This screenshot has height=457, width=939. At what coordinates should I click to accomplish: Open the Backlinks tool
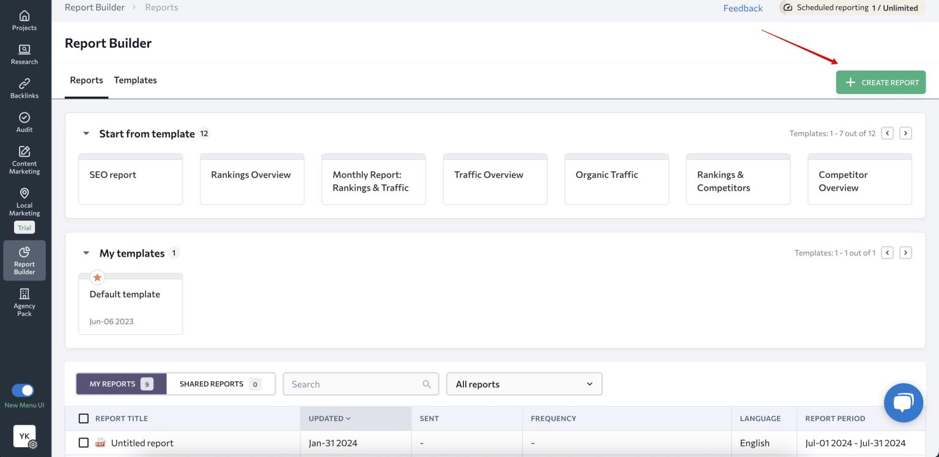(24, 87)
